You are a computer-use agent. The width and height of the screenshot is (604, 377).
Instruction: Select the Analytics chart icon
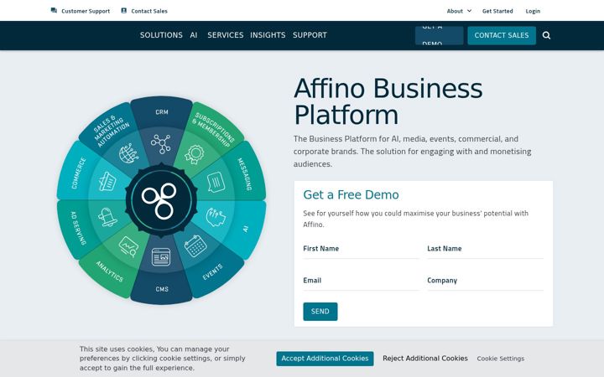(128, 246)
